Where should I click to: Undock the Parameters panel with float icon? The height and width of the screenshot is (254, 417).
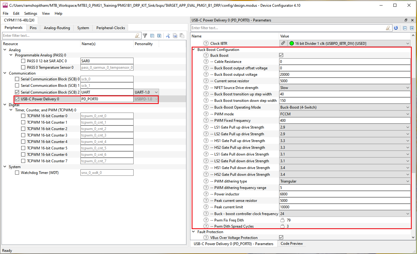[406, 20]
